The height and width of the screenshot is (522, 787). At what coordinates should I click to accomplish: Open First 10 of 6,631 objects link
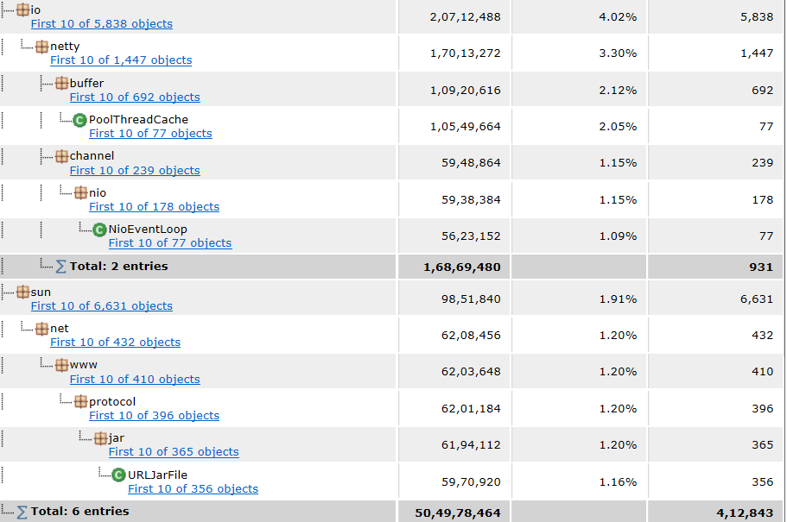[102, 306]
